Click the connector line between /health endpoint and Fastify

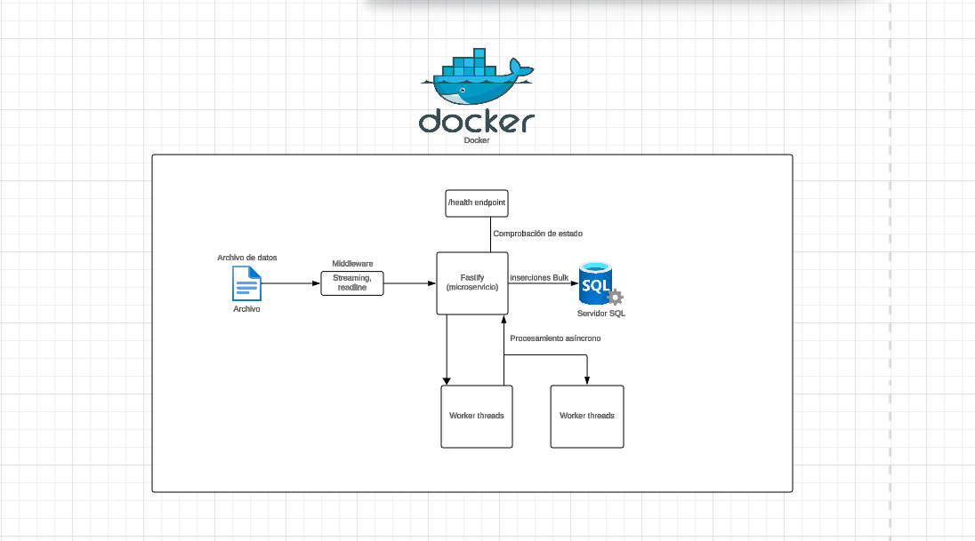click(x=490, y=235)
